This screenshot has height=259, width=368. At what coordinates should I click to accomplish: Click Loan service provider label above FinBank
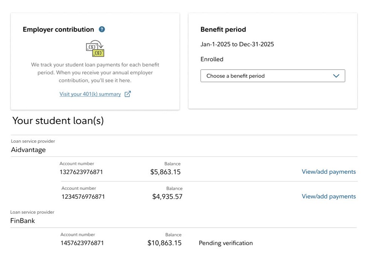click(x=32, y=212)
